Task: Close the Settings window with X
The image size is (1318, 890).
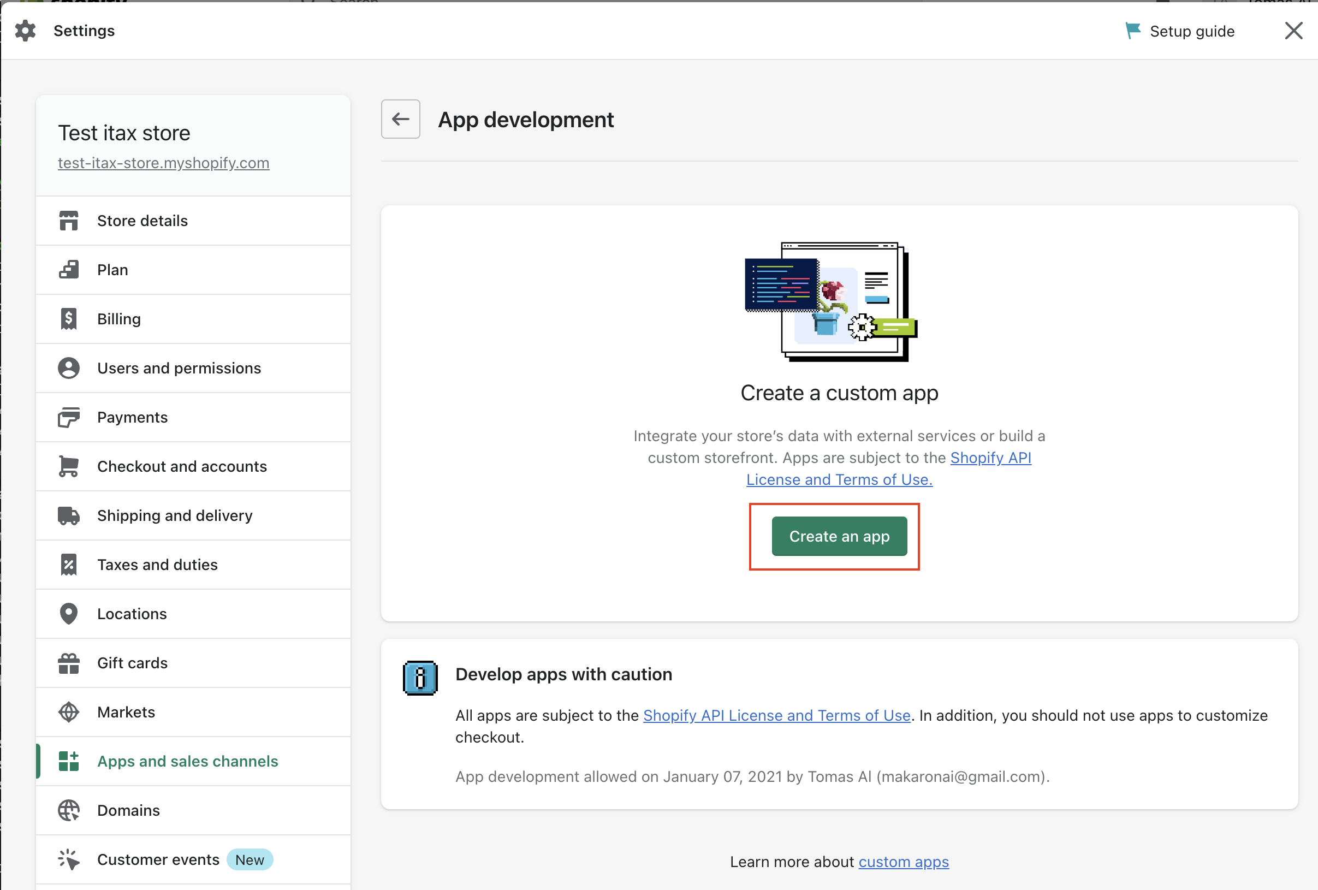Action: tap(1293, 31)
